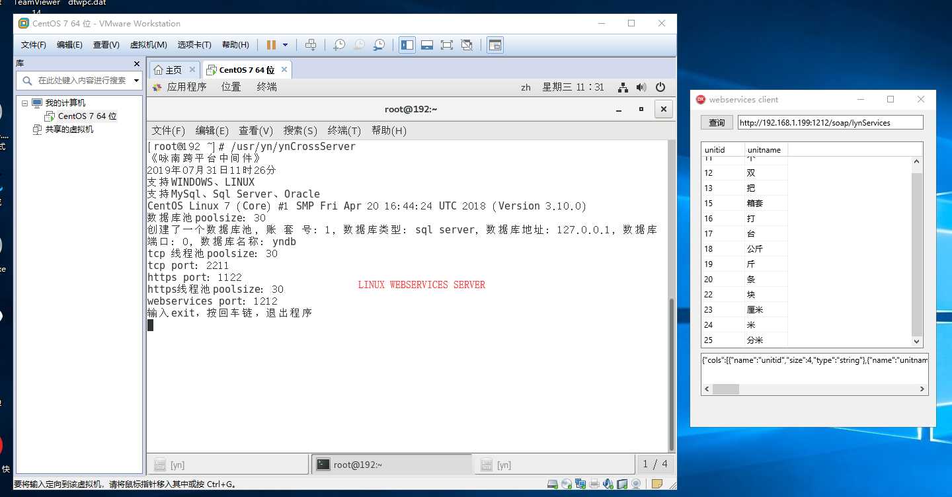The height and width of the screenshot is (497, 952).
Task: Open VMware 编辑(E) menu
Action: pyautogui.click(x=69, y=45)
